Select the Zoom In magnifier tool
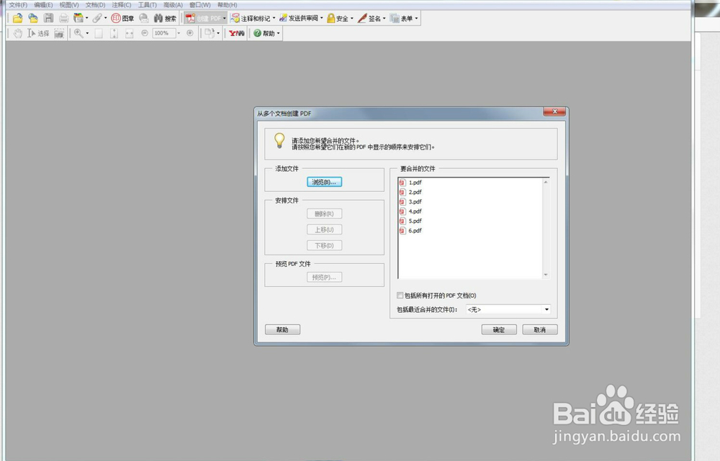Screen dimensions: 720x461 pos(78,33)
